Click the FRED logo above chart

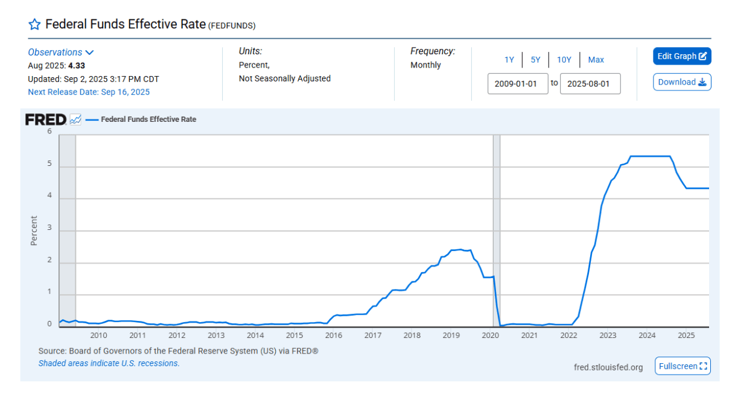45,119
